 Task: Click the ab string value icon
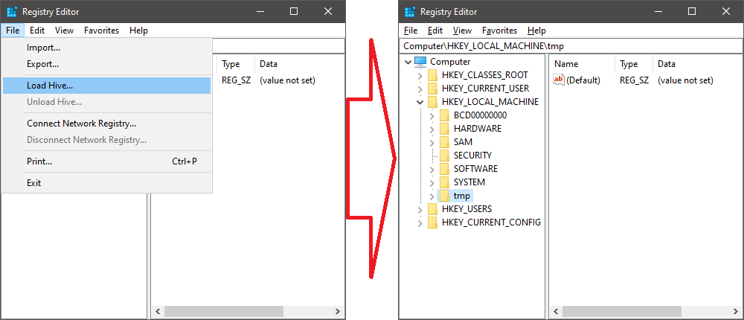559,80
